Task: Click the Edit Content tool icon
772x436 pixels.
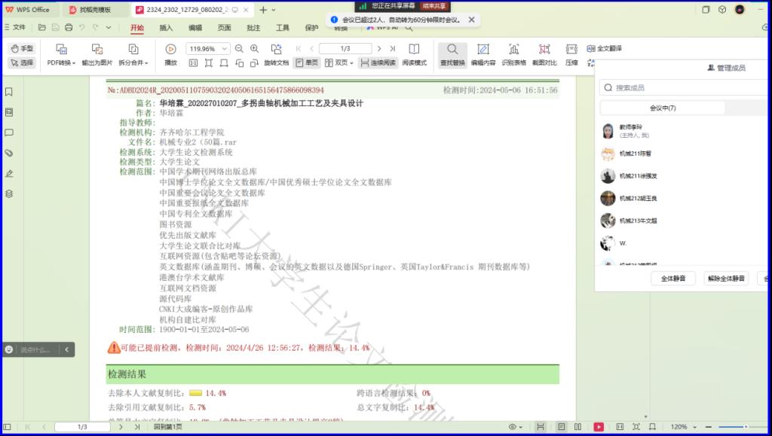Action: [x=483, y=54]
